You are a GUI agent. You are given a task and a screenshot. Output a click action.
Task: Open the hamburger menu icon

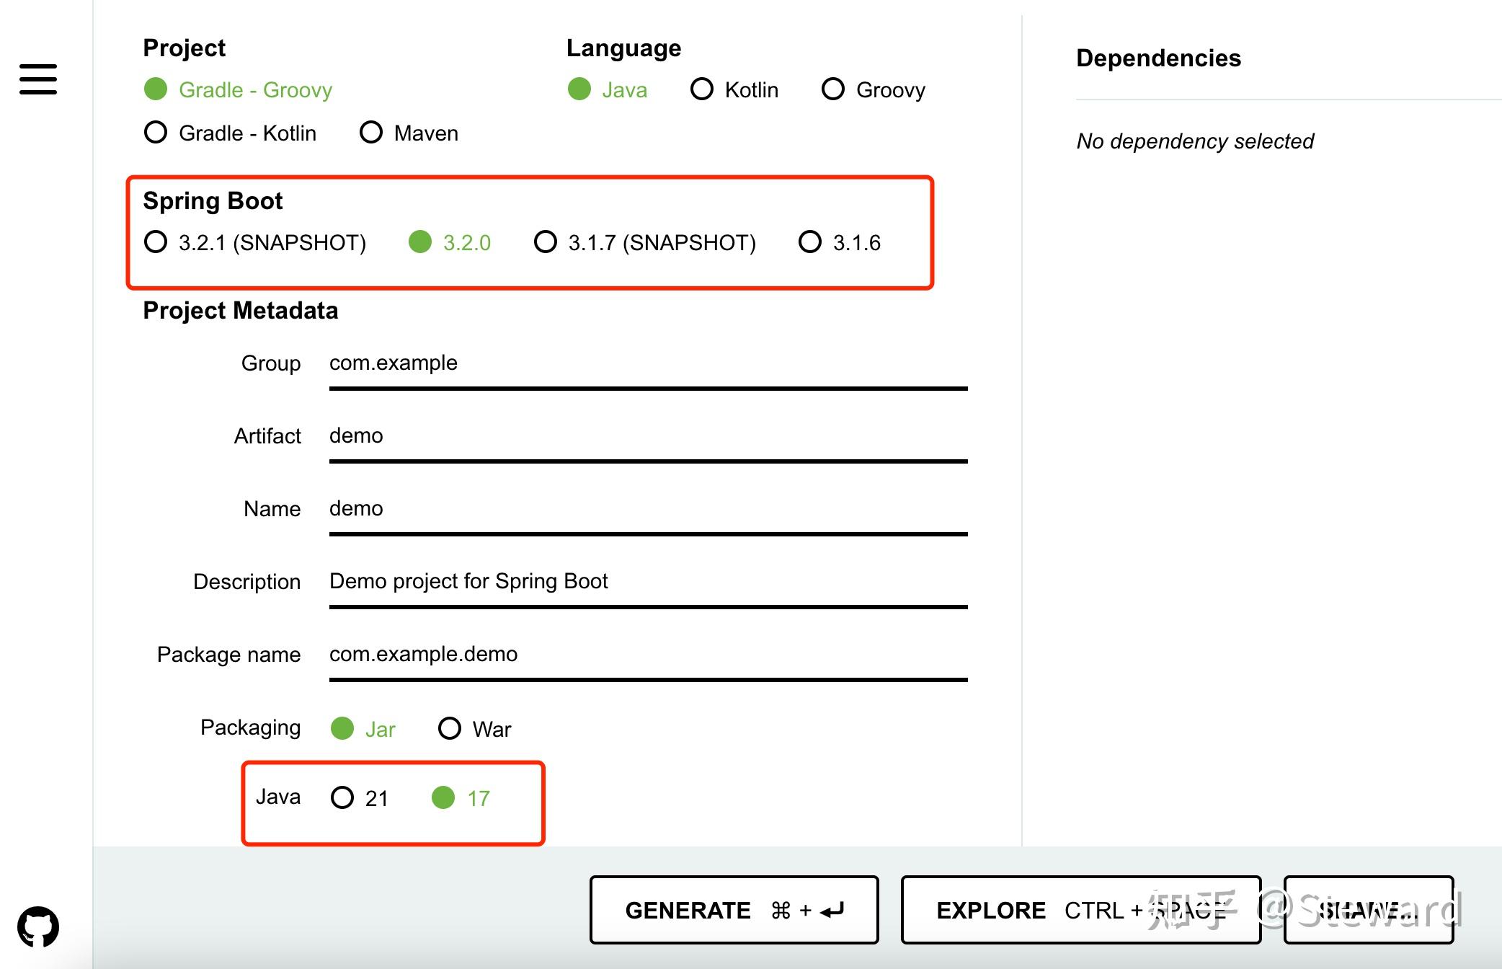pos(38,79)
